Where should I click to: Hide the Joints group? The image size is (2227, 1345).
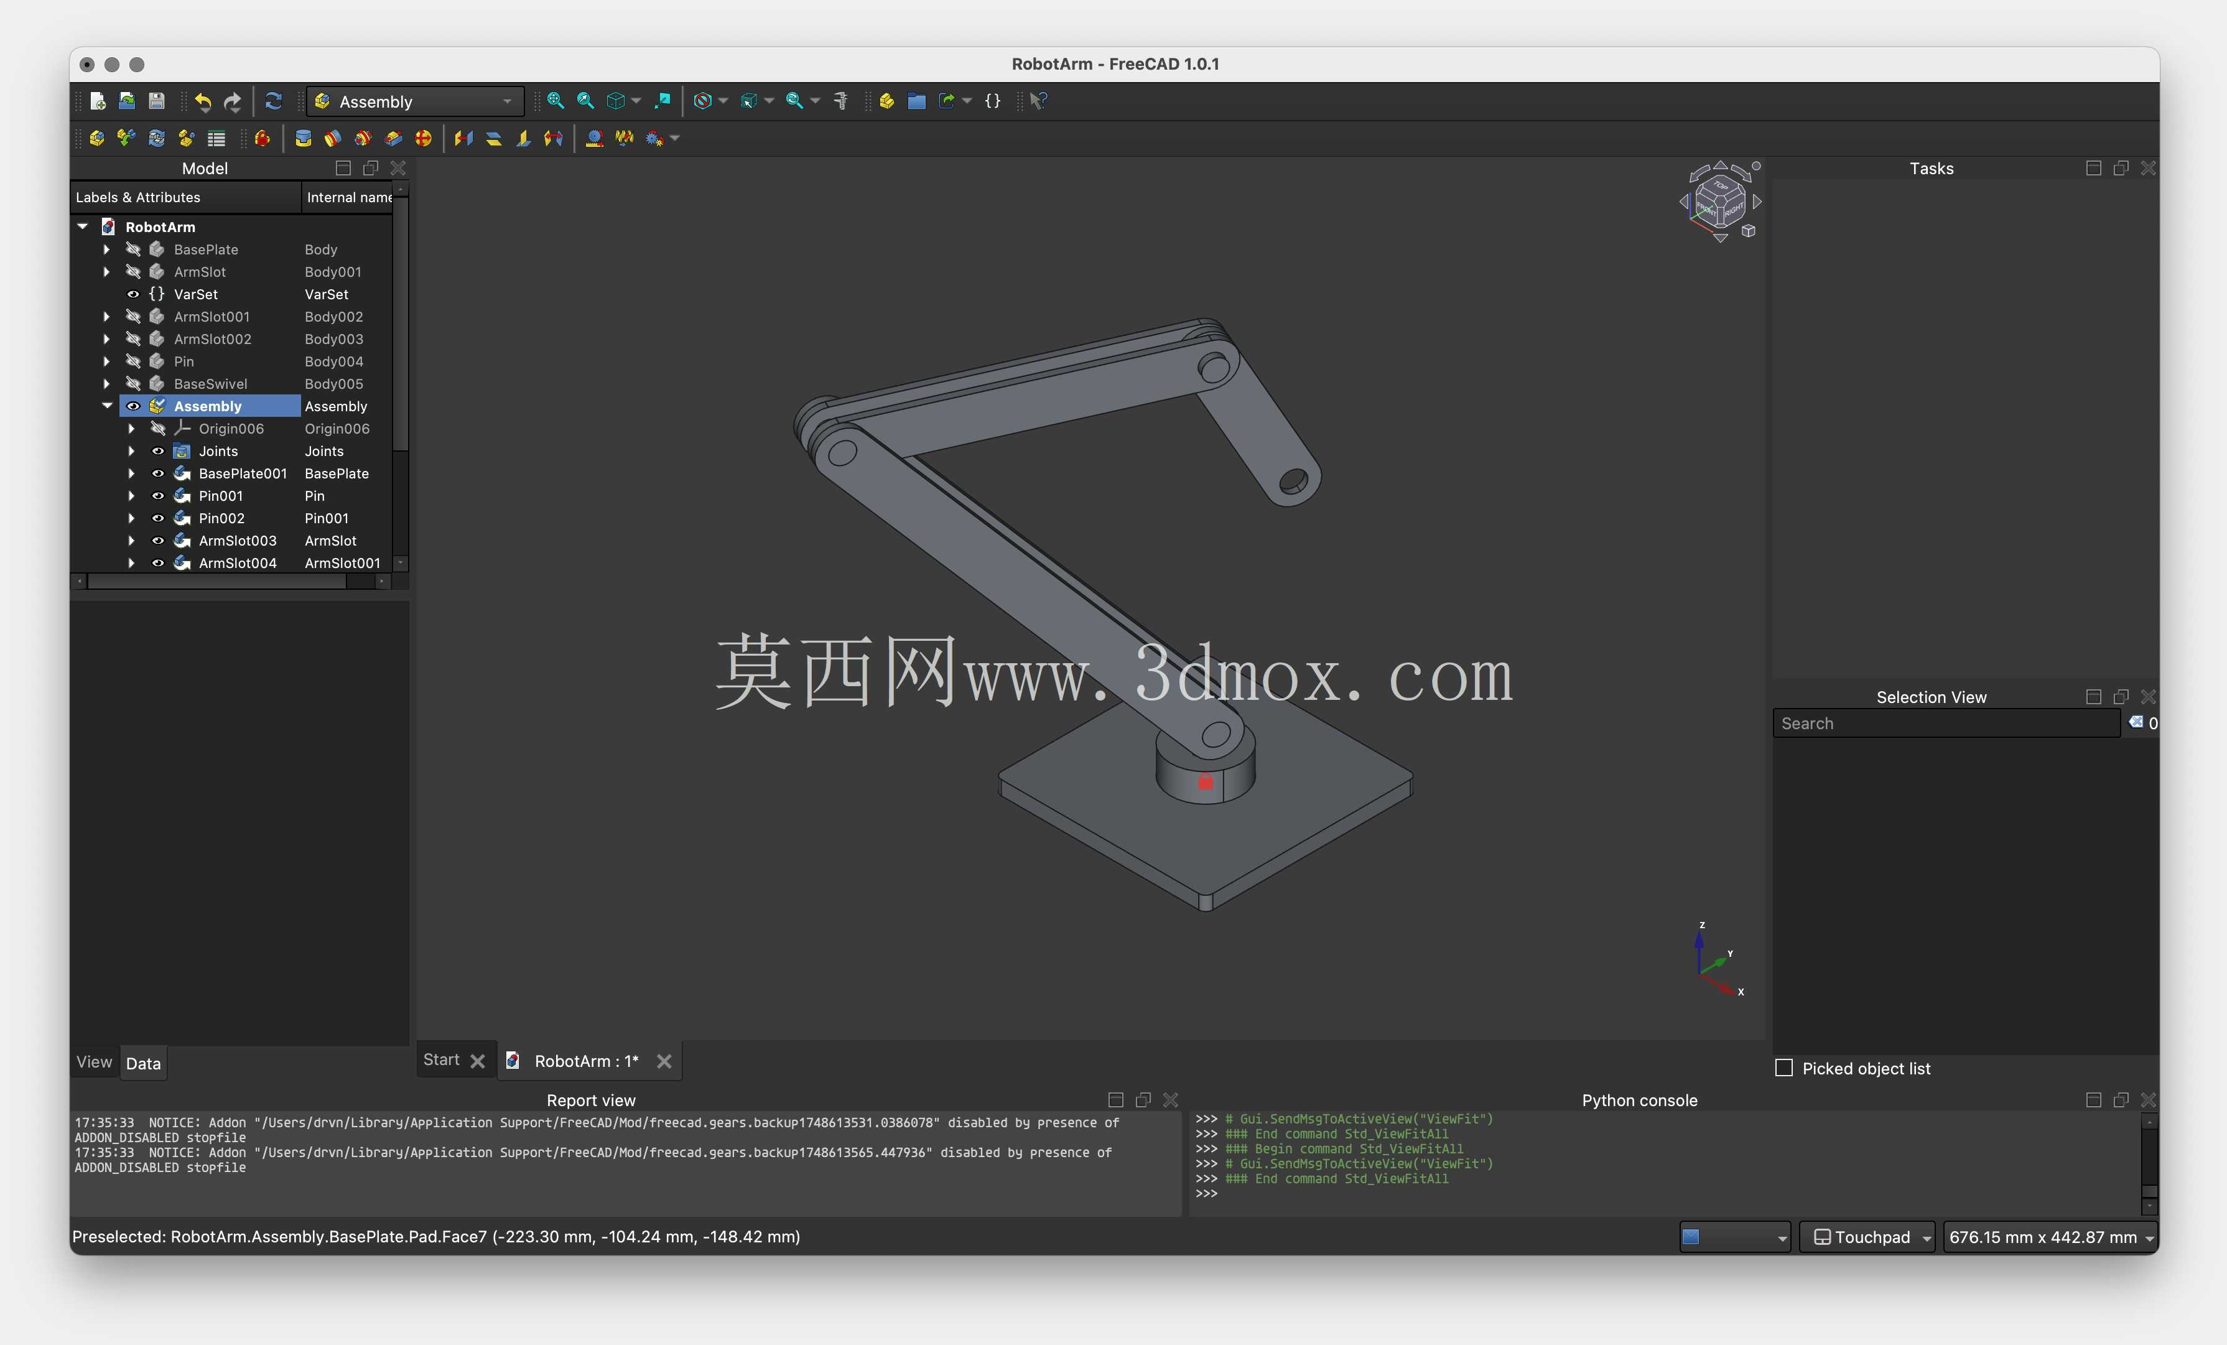[157, 450]
